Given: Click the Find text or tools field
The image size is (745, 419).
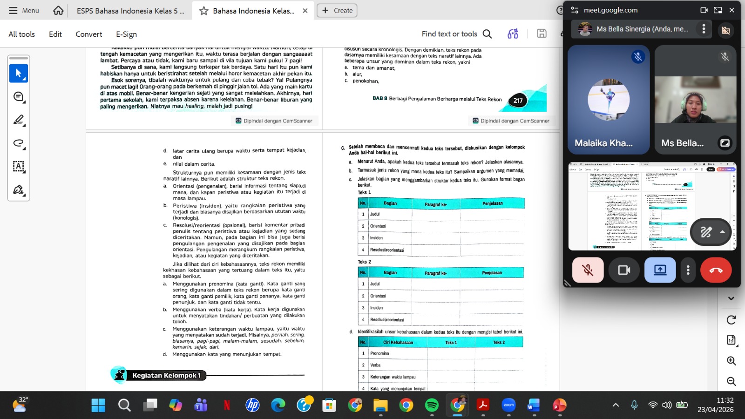Looking at the screenshot, I should click(x=449, y=34).
